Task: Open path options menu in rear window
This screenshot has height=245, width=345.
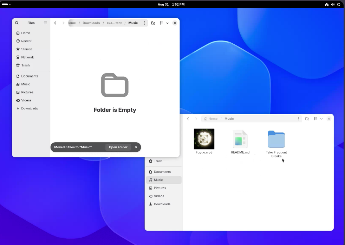Action: click(298, 119)
